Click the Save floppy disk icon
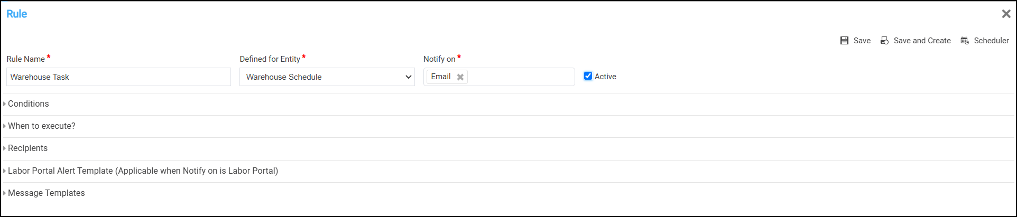Screen dimensions: 1017x217 click(x=844, y=41)
